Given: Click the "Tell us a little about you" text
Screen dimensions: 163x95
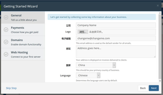Looking at the screenshot, I should [x=24, y=20].
